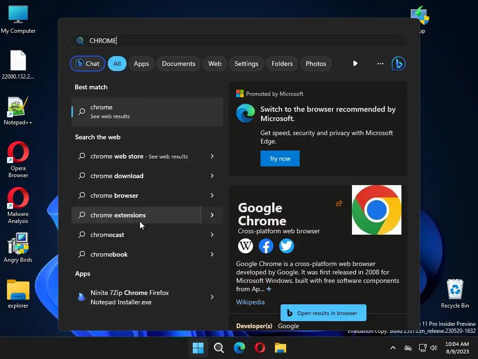Expand chrome web store result arrow
Image resolution: width=478 pixels, height=359 pixels.
click(212, 156)
